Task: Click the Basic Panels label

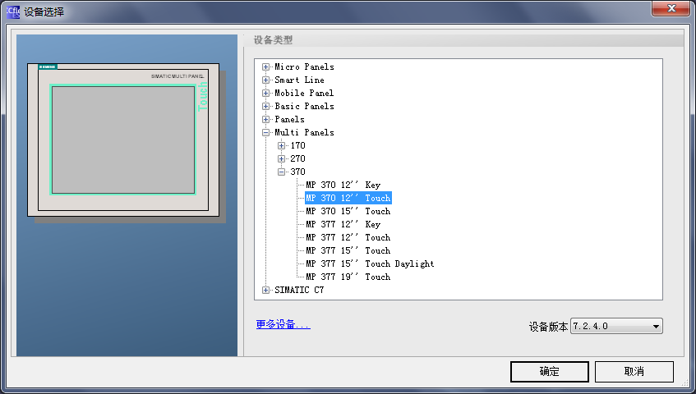Action: click(304, 107)
